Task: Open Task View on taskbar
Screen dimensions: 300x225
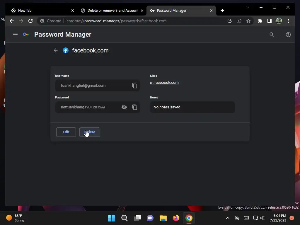Action: pos(137,218)
